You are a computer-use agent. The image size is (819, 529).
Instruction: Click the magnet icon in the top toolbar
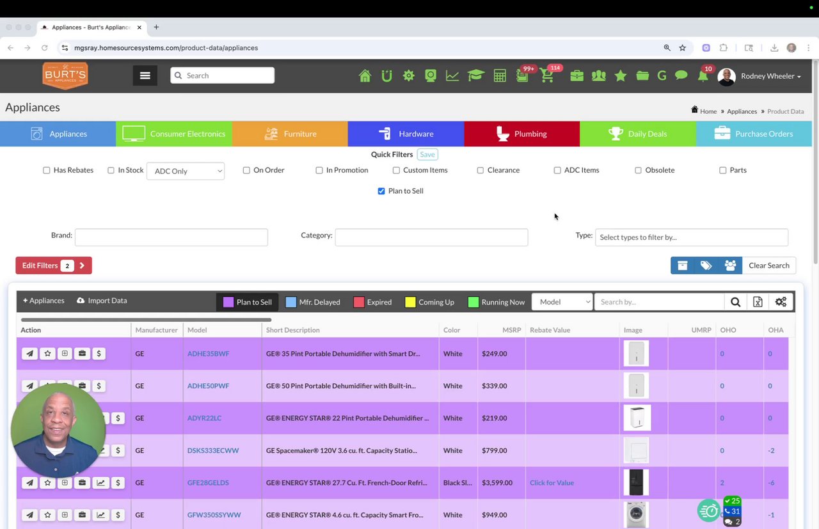pos(386,75)
